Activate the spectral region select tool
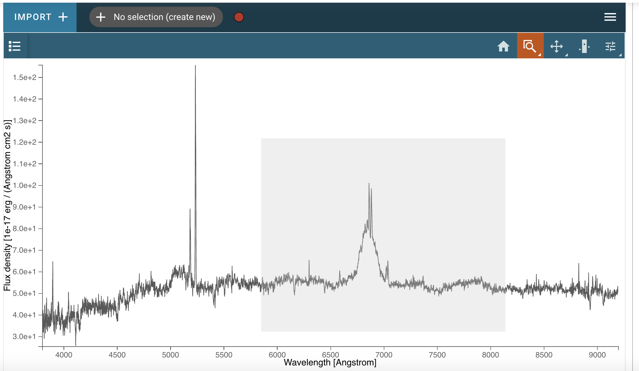The width and height of the screenshot is (639, 371). tap(584, 46)
